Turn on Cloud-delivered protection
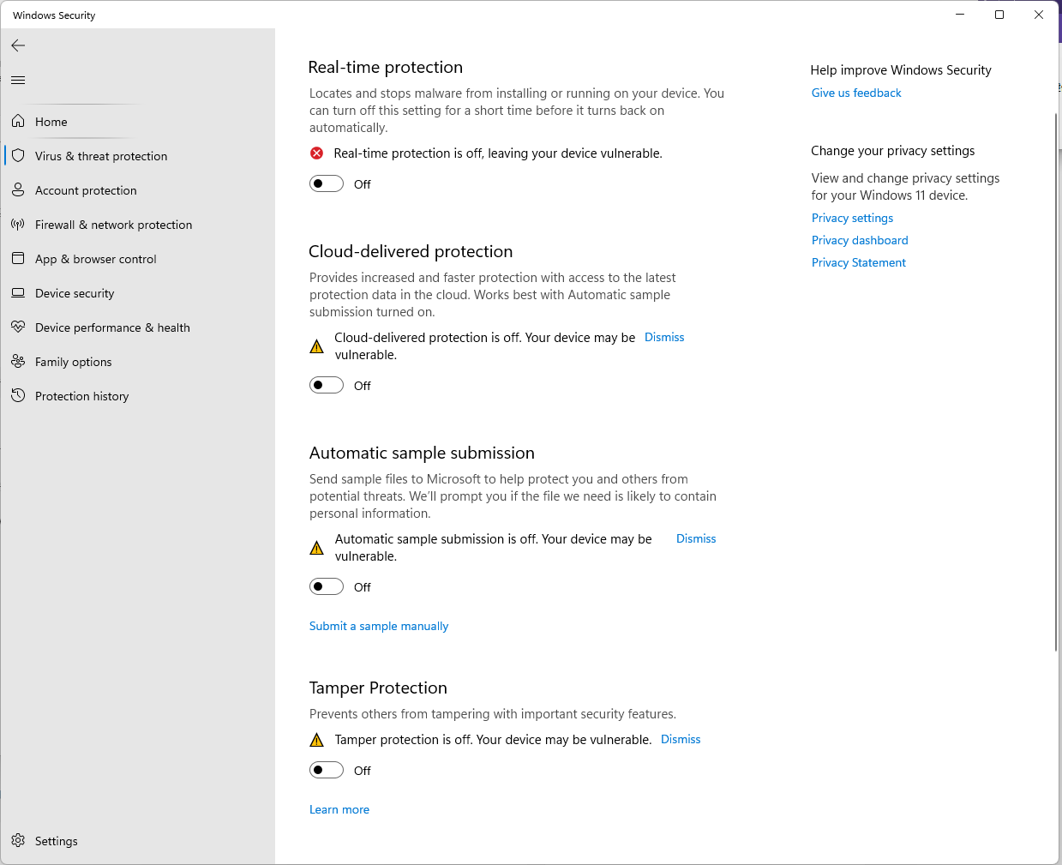Image resolution: width=1062 pixels, height=865 pixels. click(x=326, y=384)
